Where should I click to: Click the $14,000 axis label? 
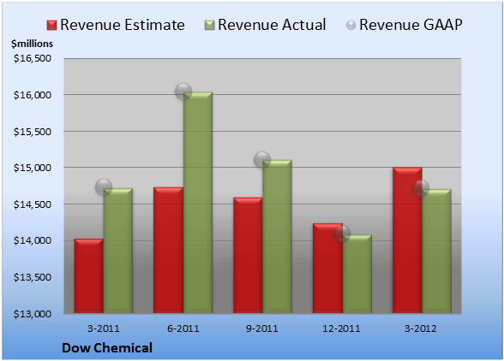33,240
